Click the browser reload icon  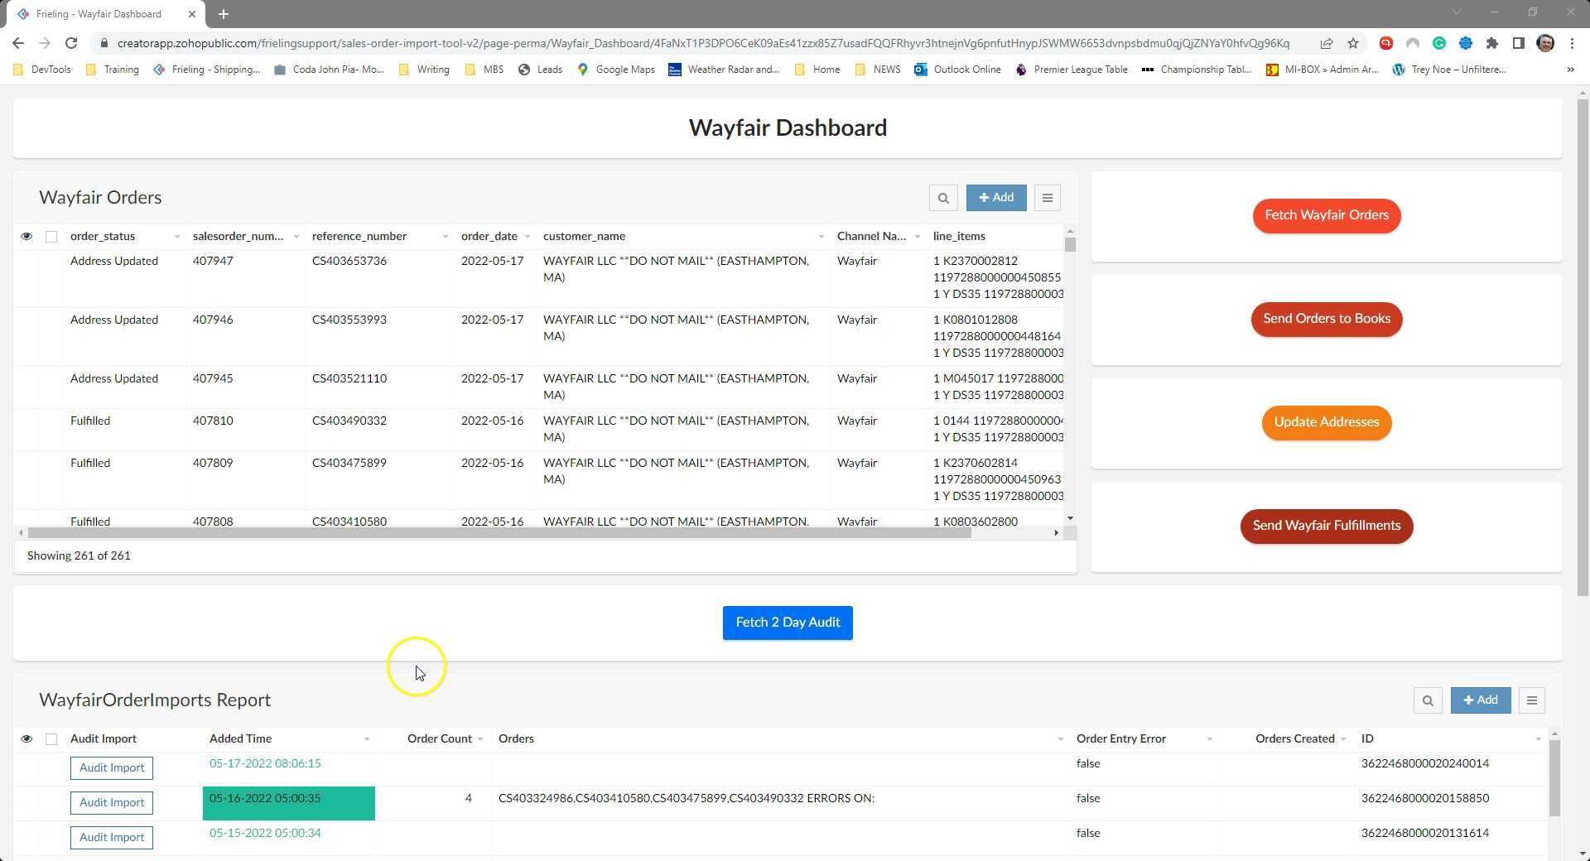pyautogui.click(x=70, y=43)
